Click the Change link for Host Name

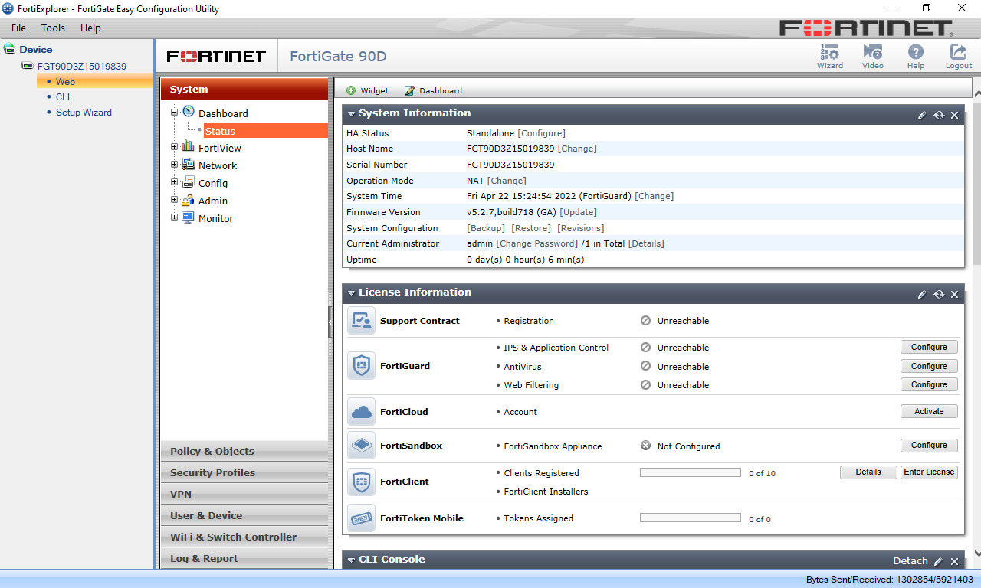tap(577, 149)
